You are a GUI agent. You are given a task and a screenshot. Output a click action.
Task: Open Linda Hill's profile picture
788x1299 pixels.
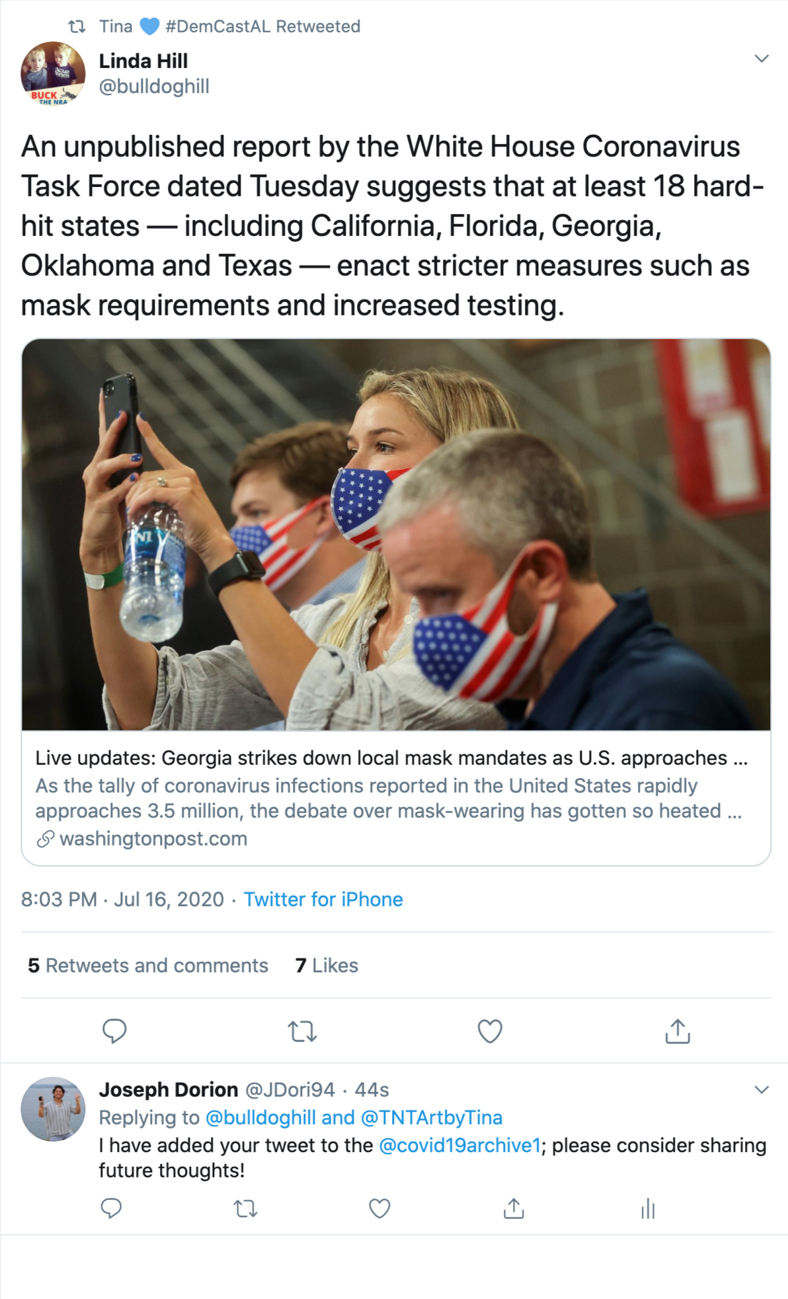coord(53,73)
